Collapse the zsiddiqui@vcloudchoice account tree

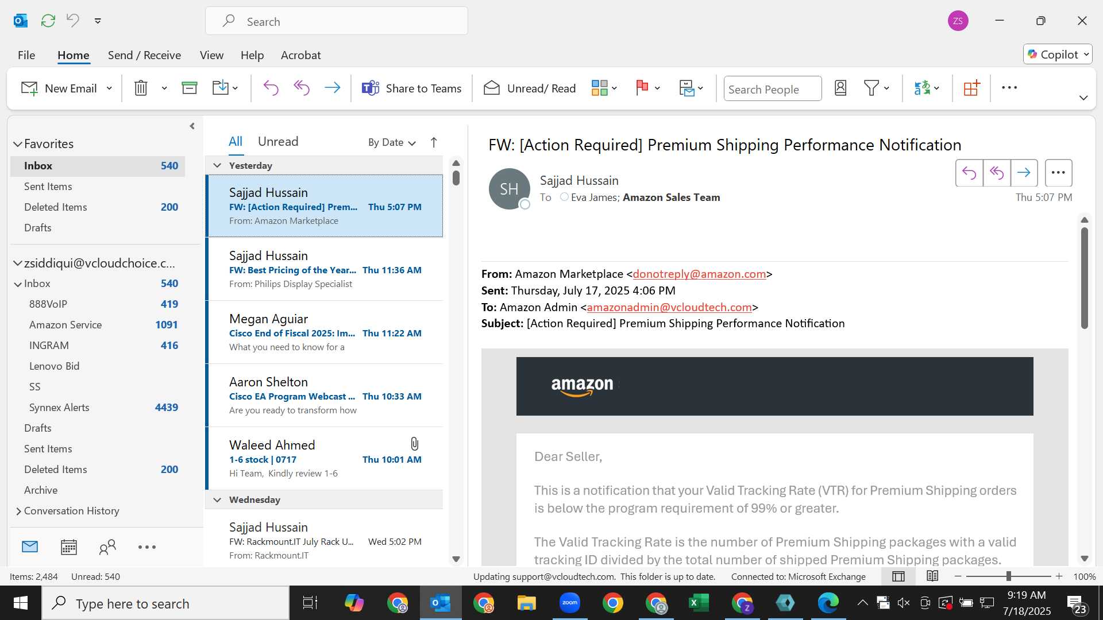(x=18, y=263)
